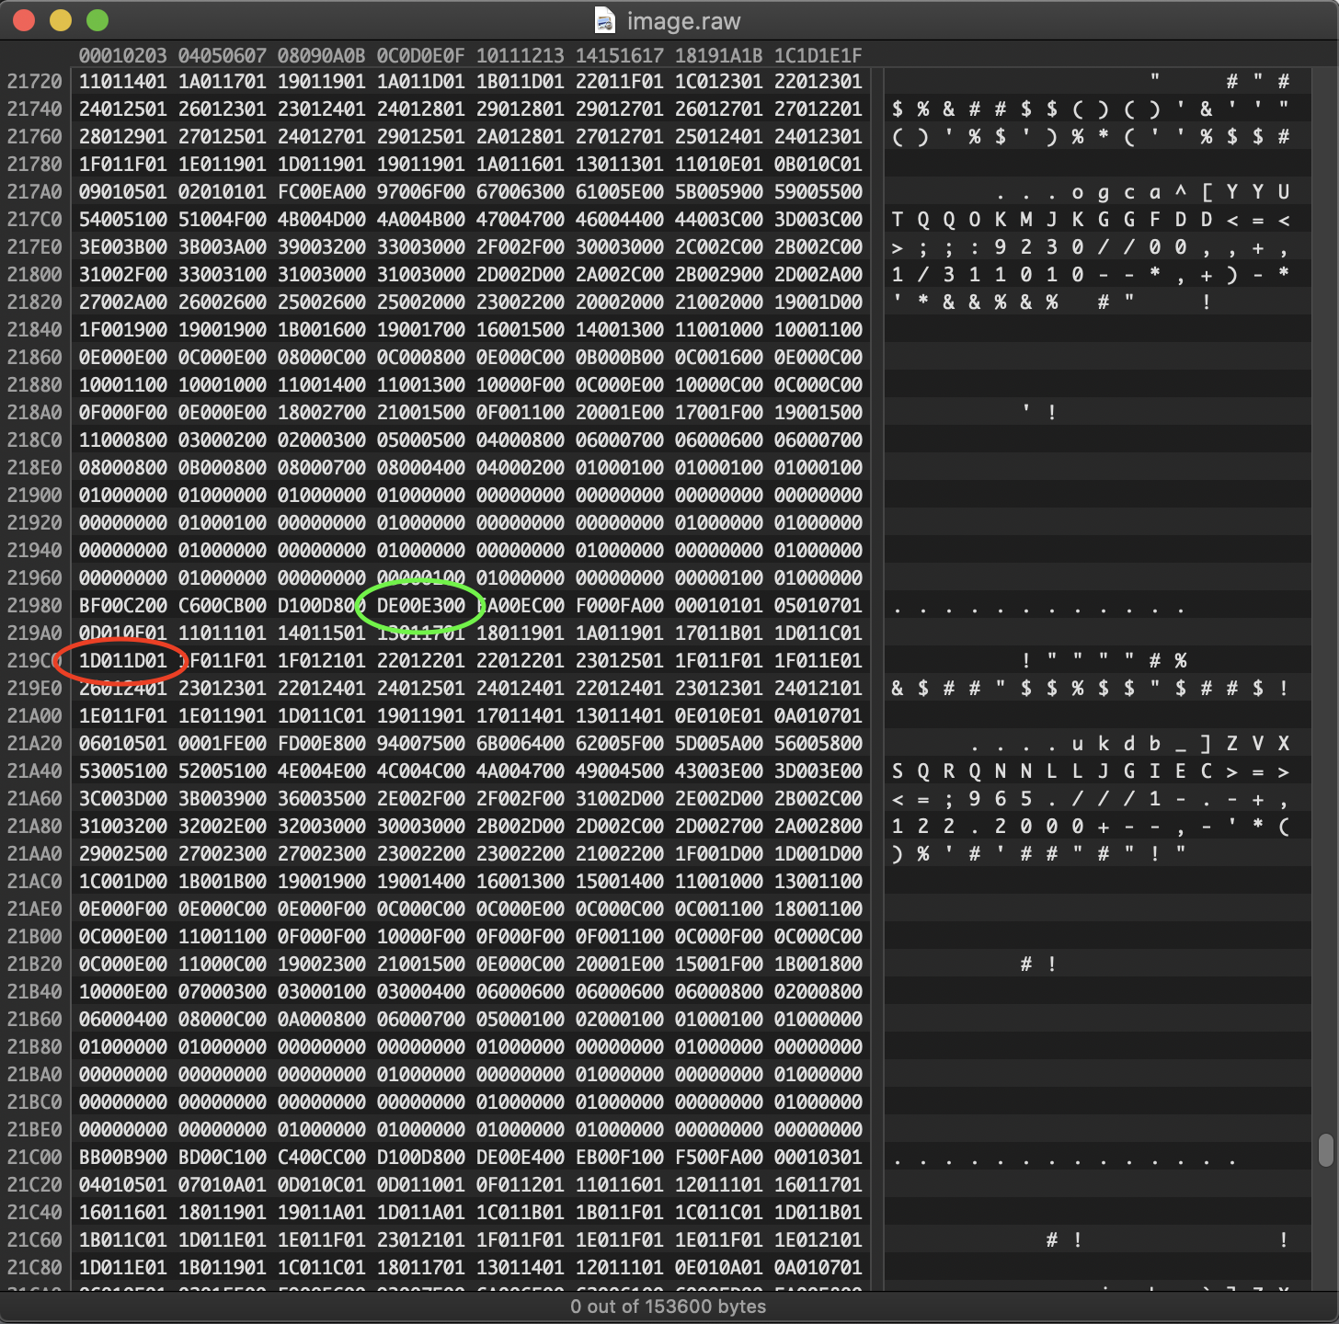Select hex value BF00C200 on row 21980

[120, 605]
